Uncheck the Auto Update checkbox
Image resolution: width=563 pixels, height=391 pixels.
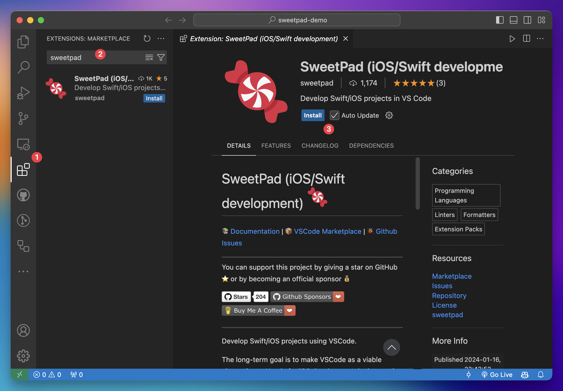tap(334, 115)
